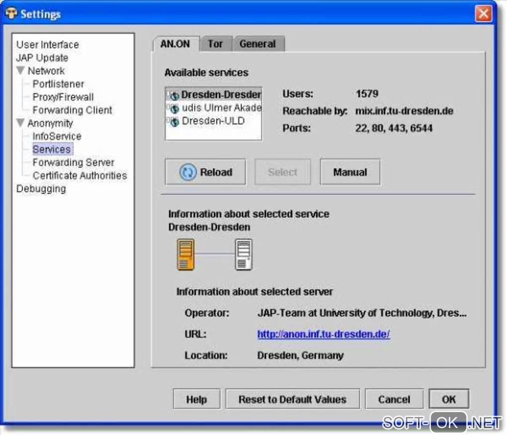
Task: Click the mix.inf.tu-dresden.de host value
Action: (404, 111)
